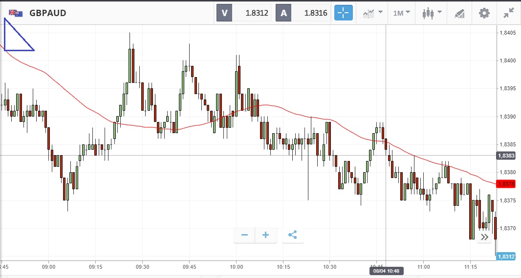
Task: Click the crosshair time label 08/04 10:48
Action: pos(386,271)
